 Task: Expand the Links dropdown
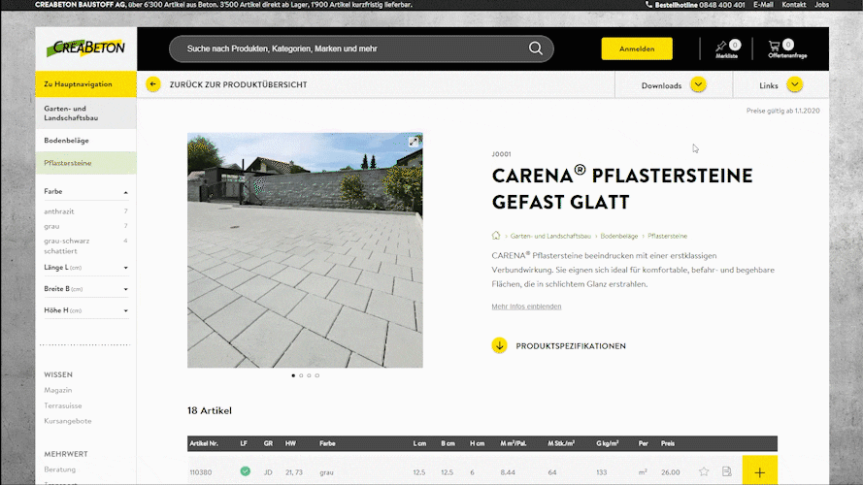point(795,84)
